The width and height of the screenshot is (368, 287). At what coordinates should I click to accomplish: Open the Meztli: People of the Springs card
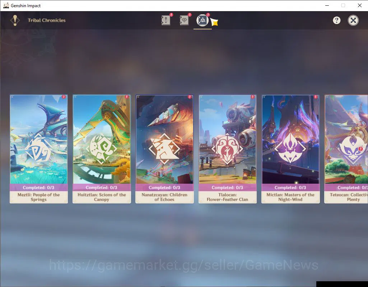(39, 149)
